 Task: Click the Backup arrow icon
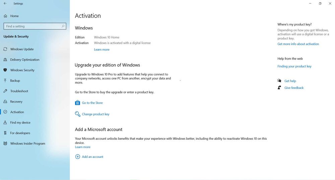5,81
